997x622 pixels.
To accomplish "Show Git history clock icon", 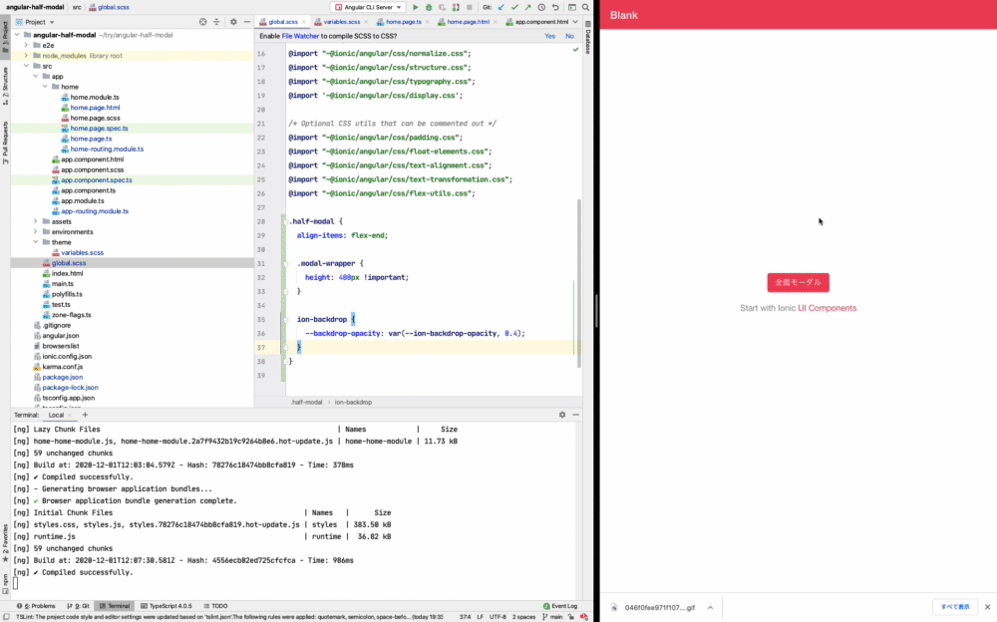I will tap(541, 8).
